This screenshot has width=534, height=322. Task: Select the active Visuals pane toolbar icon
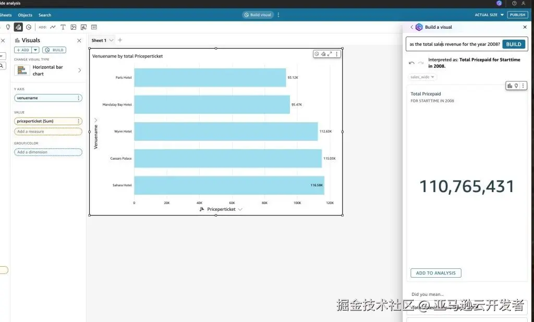click(18, 27)
